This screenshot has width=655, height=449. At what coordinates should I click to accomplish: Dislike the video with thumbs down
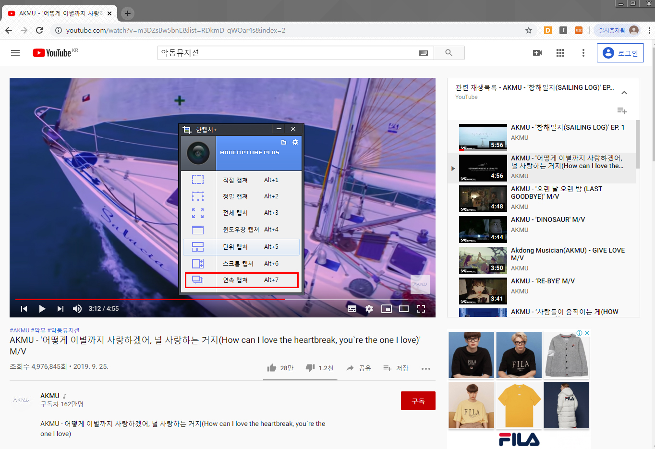tap(310, 368)
